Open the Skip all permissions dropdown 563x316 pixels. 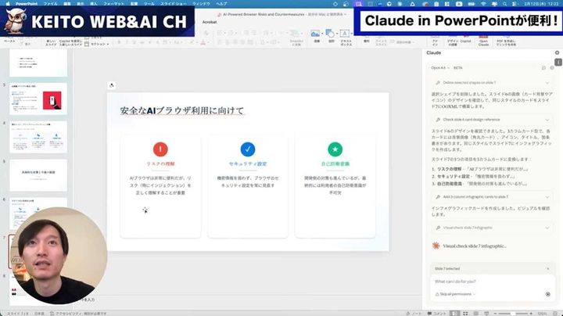point(455,294)
